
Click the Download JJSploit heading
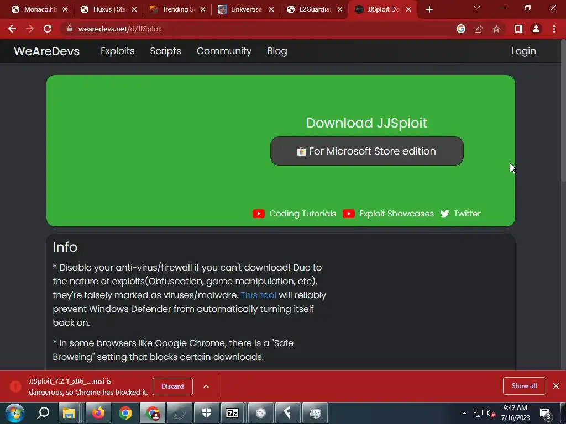coord(366,123)
